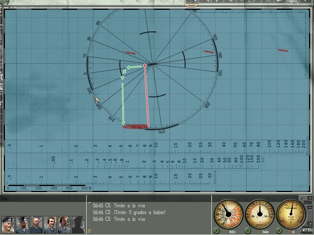Decrease time compression with the minus button

pos(310,208)
